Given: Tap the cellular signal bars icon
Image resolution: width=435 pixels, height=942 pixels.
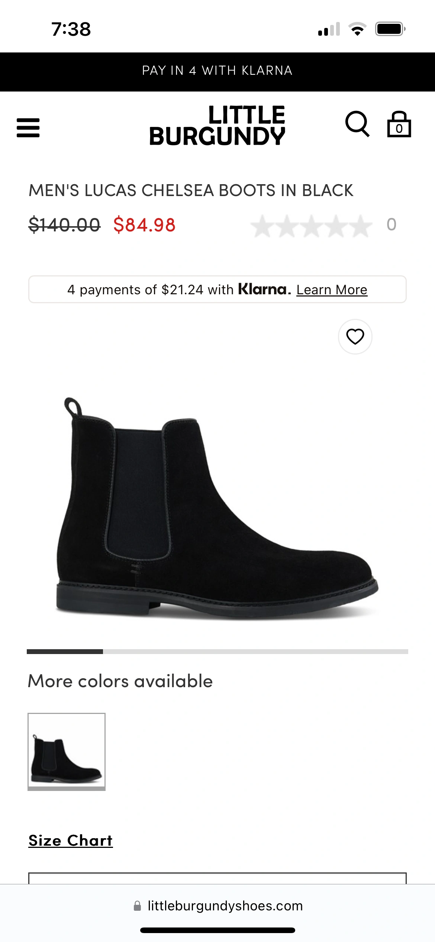Looking at the screenshot, I should pyautogui.click(x=329, y=29).
